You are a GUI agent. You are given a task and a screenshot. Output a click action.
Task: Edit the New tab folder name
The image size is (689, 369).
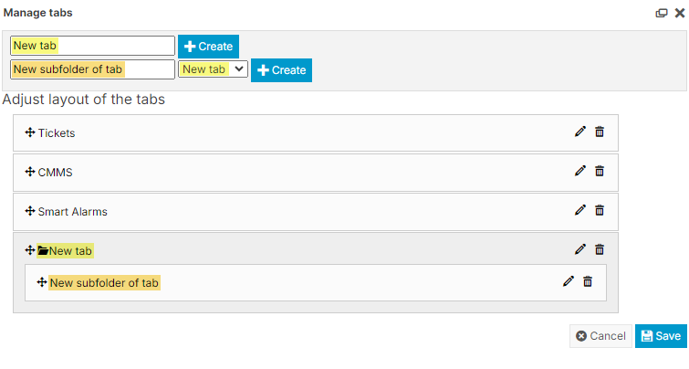point(579,249)
